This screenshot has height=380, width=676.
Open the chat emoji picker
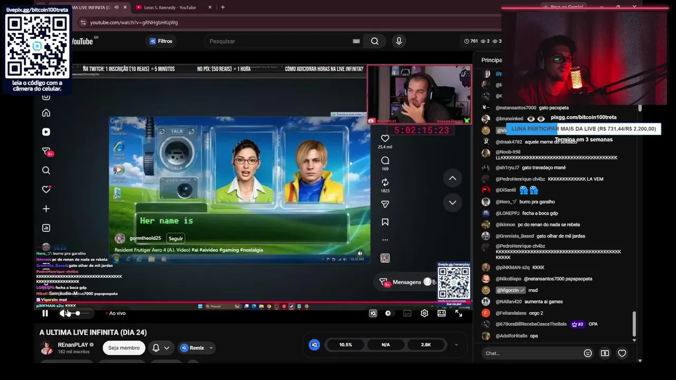pos(588,353)
